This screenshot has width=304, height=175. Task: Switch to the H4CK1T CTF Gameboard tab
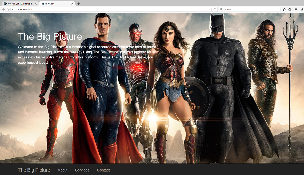(19, 3)
